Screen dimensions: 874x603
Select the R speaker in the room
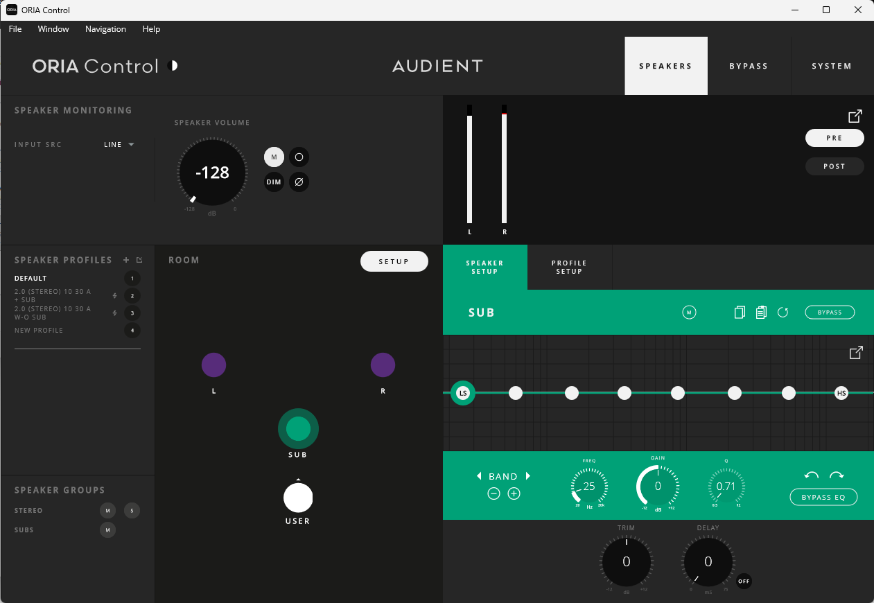pos(383,365)
